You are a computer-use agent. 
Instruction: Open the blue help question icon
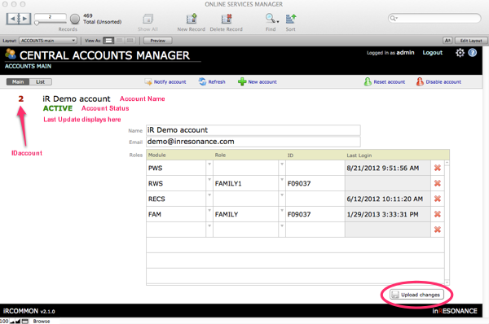pos(473,53)
